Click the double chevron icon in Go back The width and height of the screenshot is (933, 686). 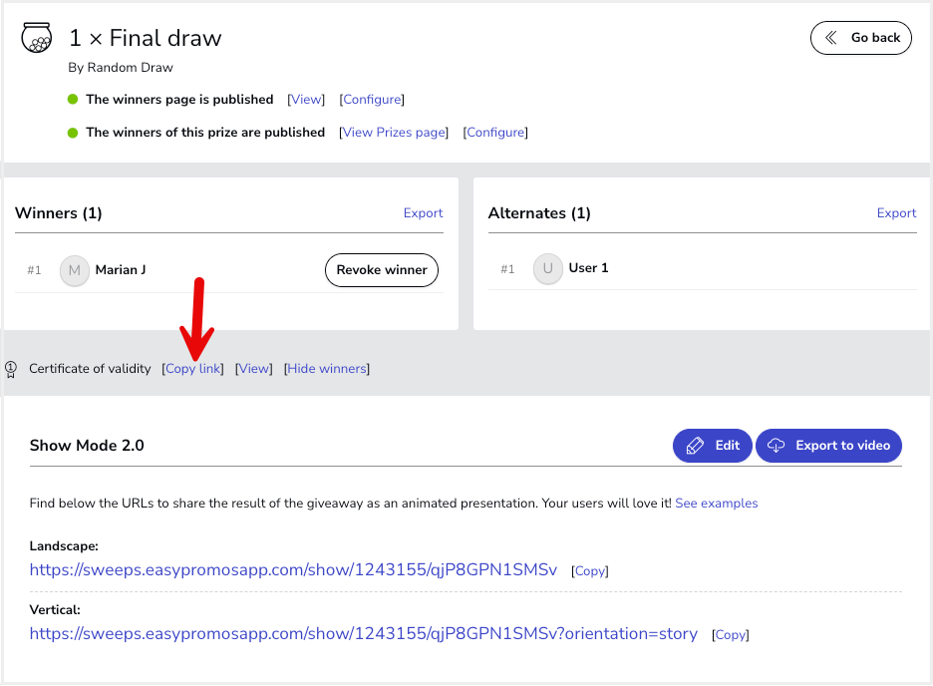[831, 38]
